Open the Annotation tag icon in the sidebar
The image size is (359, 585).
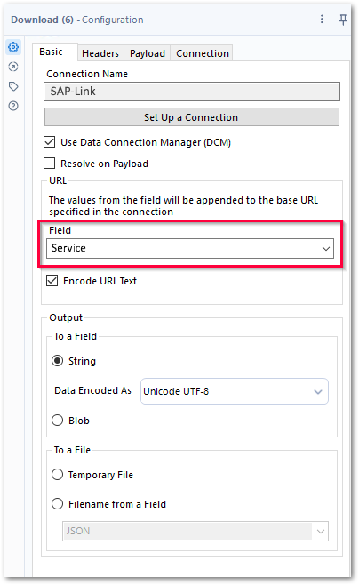tap(13, 86)
